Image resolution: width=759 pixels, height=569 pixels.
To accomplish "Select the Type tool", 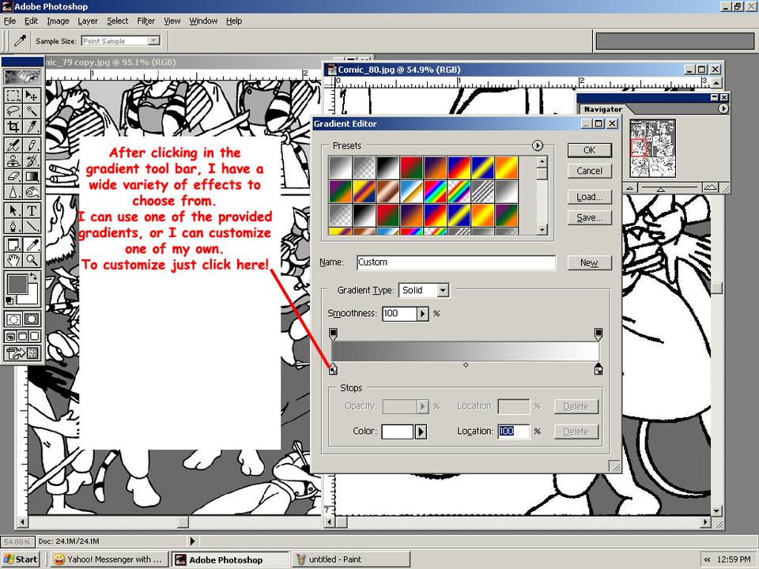I will [x=32, y=210].
